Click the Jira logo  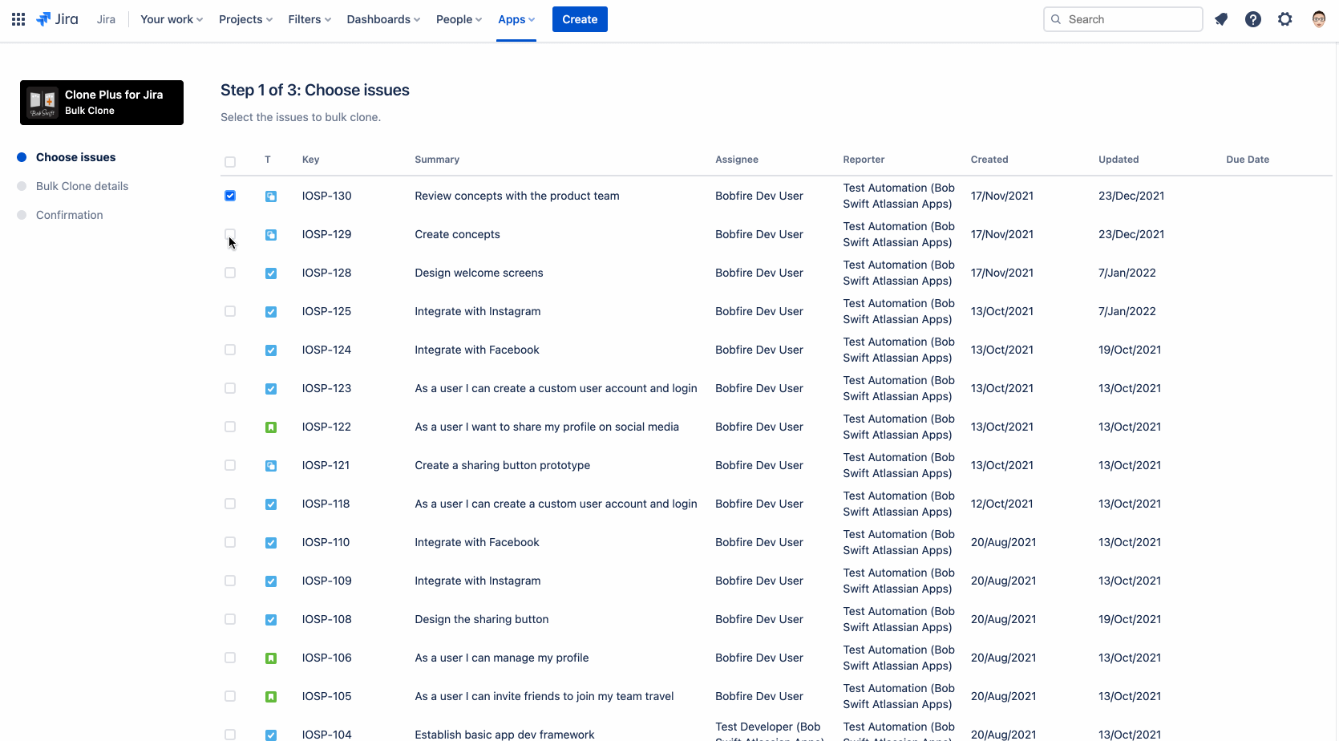(x=57, y=19)
